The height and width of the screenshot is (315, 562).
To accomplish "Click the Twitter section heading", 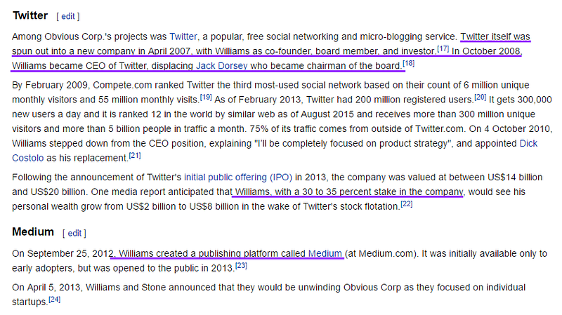I will [30, 15].
